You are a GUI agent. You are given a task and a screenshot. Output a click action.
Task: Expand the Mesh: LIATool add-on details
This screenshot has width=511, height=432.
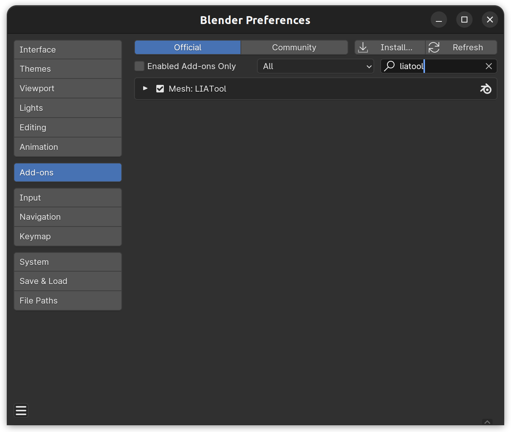[x=145, y=89]
